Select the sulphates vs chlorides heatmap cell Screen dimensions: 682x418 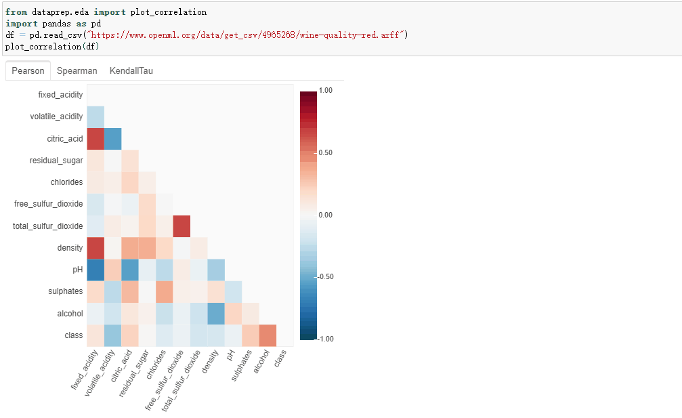point(165,291)
